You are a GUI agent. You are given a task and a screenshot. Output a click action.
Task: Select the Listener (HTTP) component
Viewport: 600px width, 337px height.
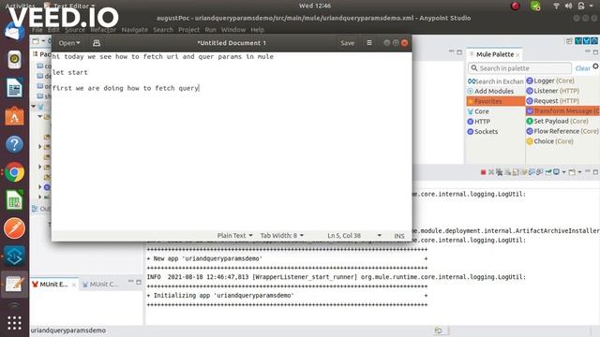coord(552,91)
